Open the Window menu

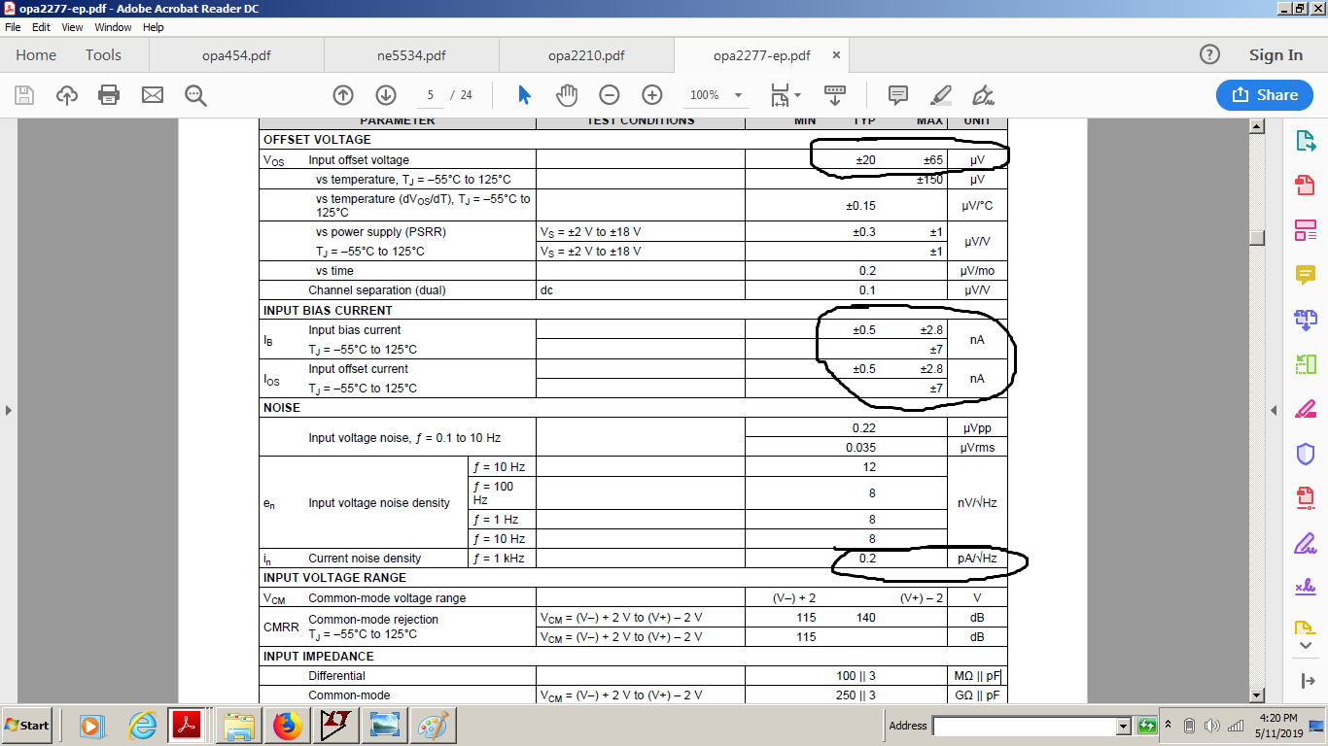click(113, 27)
